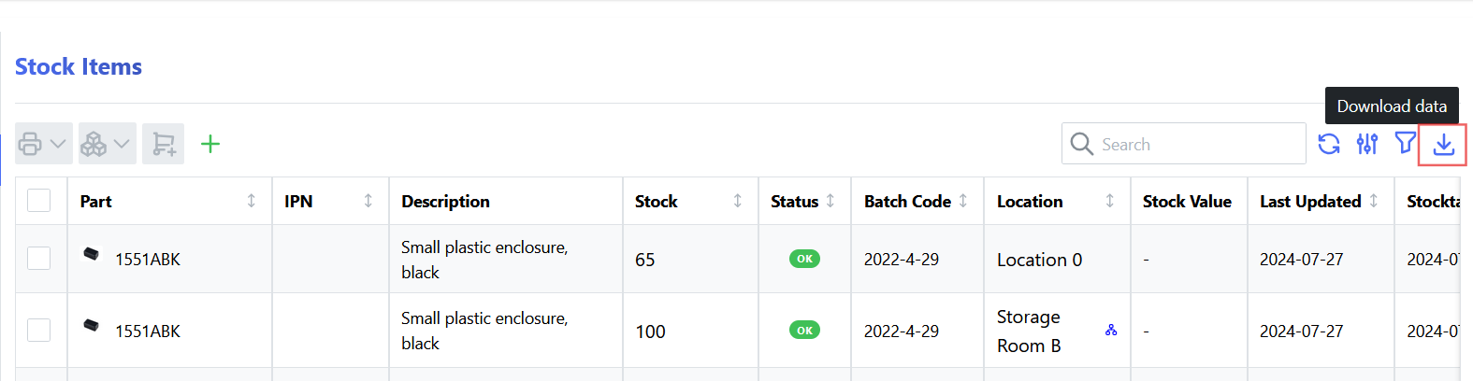Refresh the stock table data
Image resolution: width=1473 pixels, height=381 pixels.
pos(1328,144)
